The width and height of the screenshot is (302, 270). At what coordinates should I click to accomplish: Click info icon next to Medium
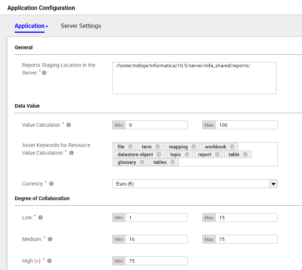click(50, 239)
